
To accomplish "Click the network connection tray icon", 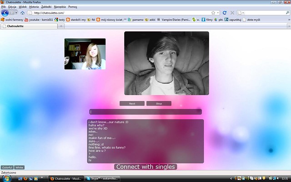I will [x=274, y=178].
